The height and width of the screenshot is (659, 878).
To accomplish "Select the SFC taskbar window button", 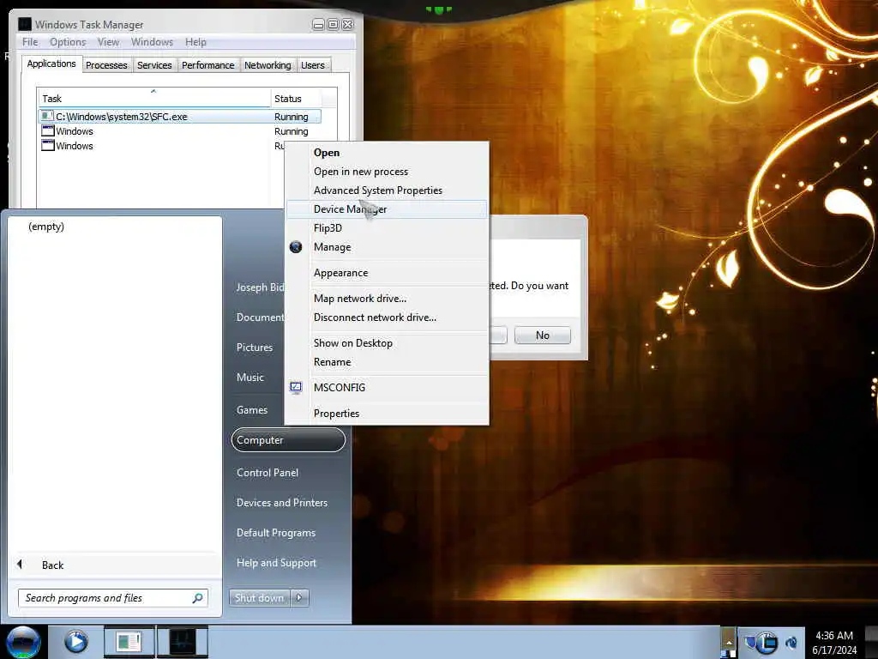I will pos(129,642).
